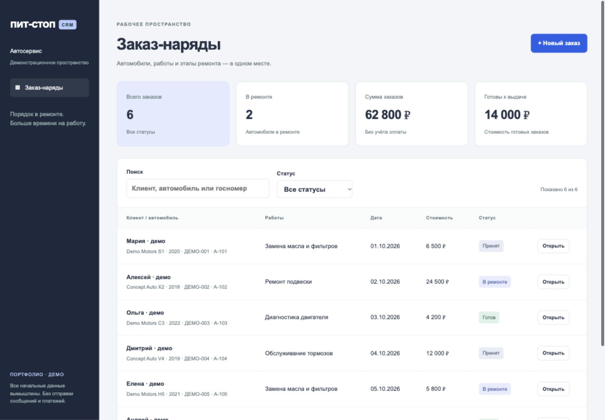This screenshot has width=605, height=420.
Task: Click the В ремонте badge in Алексей's row
Action: [x=495, y=282]
